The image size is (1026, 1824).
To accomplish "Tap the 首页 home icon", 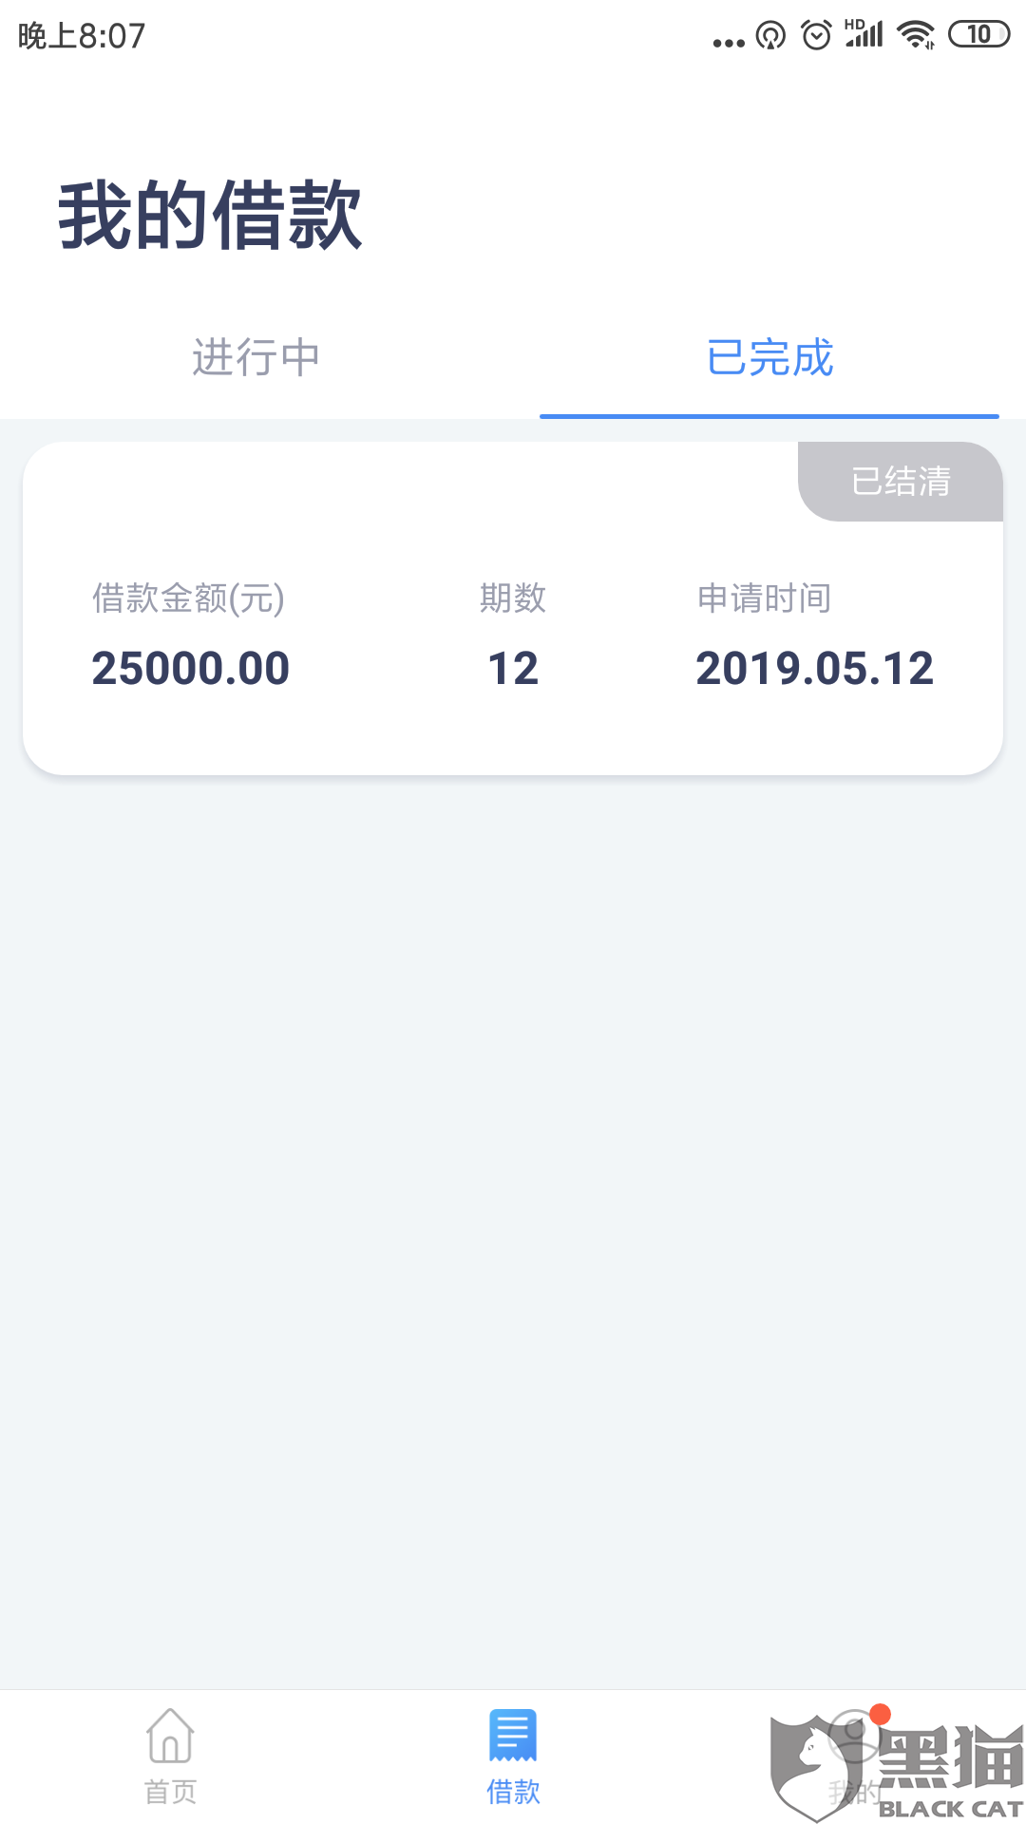I will (170, 1736).
